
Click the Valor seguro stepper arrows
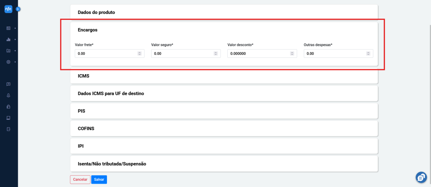click(216, 53)
